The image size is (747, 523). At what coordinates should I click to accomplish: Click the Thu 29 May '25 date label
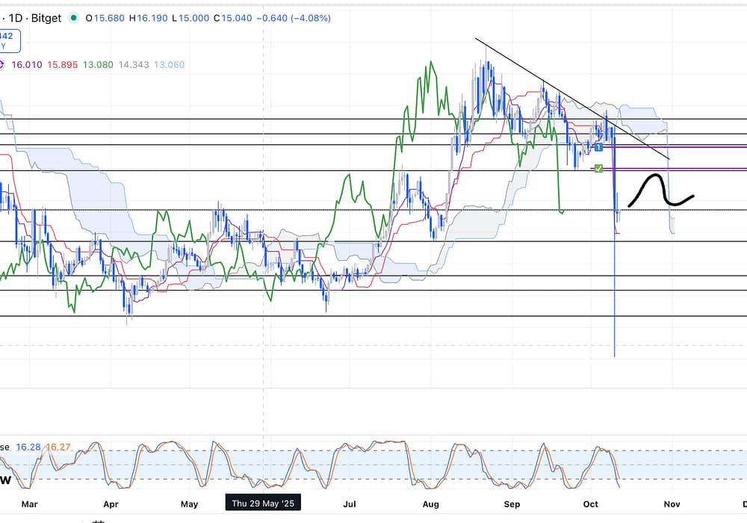[x=263, y=504]
